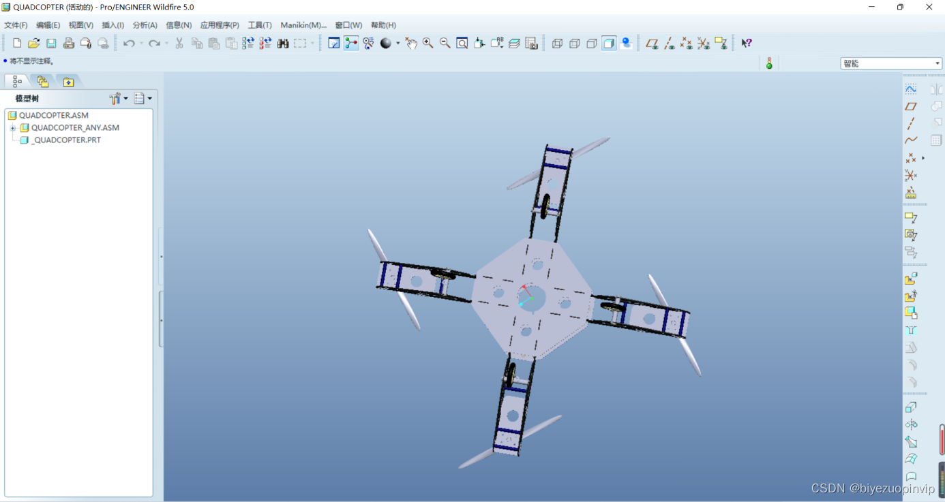This screenshot has height=502, width=945.
Task: Select the datum axis tool in right toolbar
Action: (911, 123)
